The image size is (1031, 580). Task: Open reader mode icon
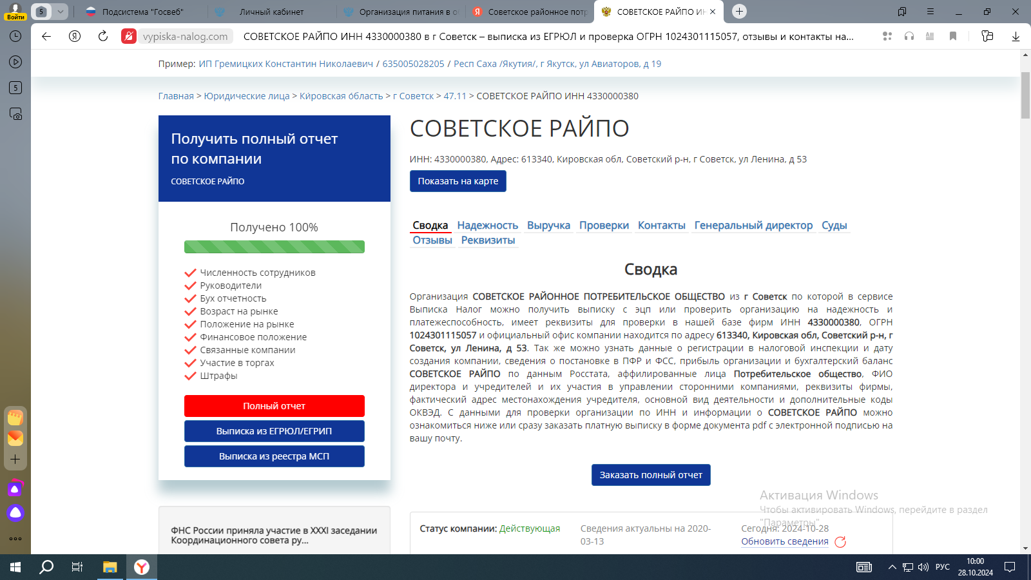pos(930,36)
